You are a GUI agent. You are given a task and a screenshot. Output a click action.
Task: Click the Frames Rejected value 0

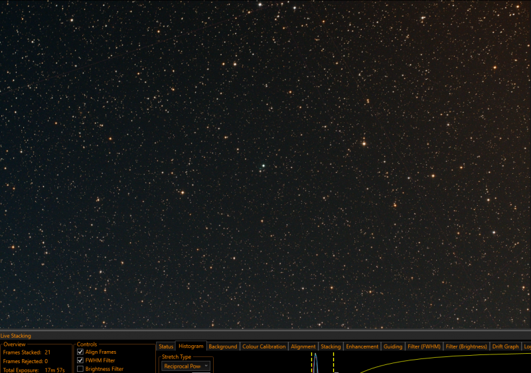(x=46, y=361)
